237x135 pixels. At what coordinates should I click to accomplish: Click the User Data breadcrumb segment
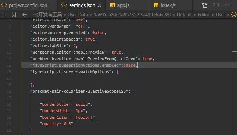[x=78, y=14]
